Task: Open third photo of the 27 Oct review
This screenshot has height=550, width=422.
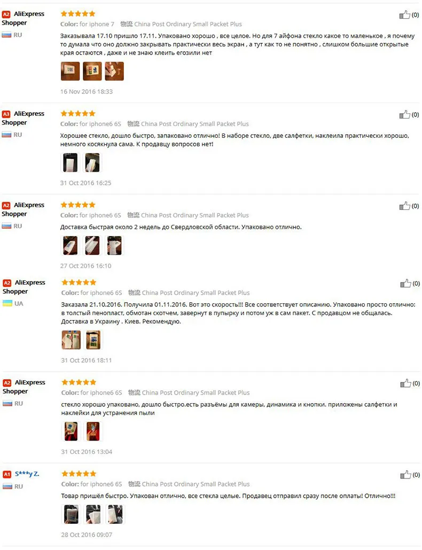Action: (114, 245)
